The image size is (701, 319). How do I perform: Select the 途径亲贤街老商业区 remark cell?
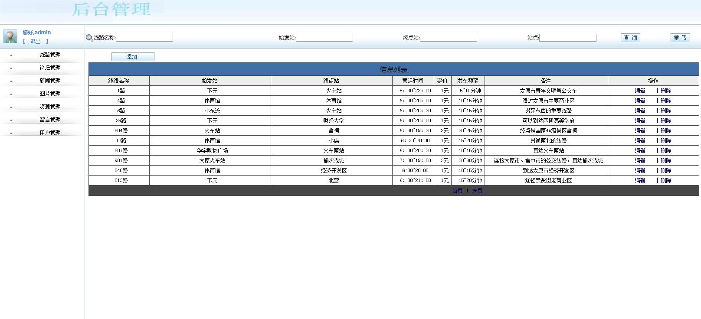(x=546, y=180)
